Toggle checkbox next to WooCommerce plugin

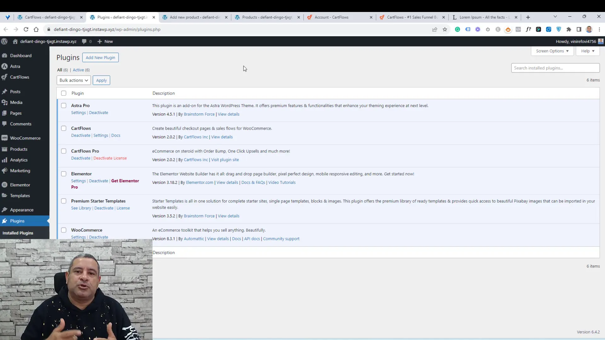[x=64, y=230]
